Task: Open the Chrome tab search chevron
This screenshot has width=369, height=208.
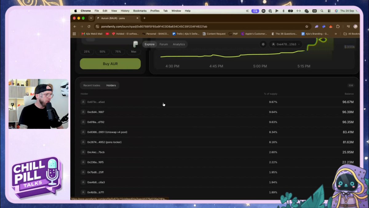Action: (x=91, y=18)
